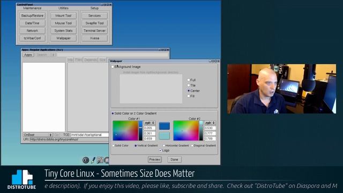Click the empty application list in Apps window
This screenshot has width=343, height=193.
point(44,97)
